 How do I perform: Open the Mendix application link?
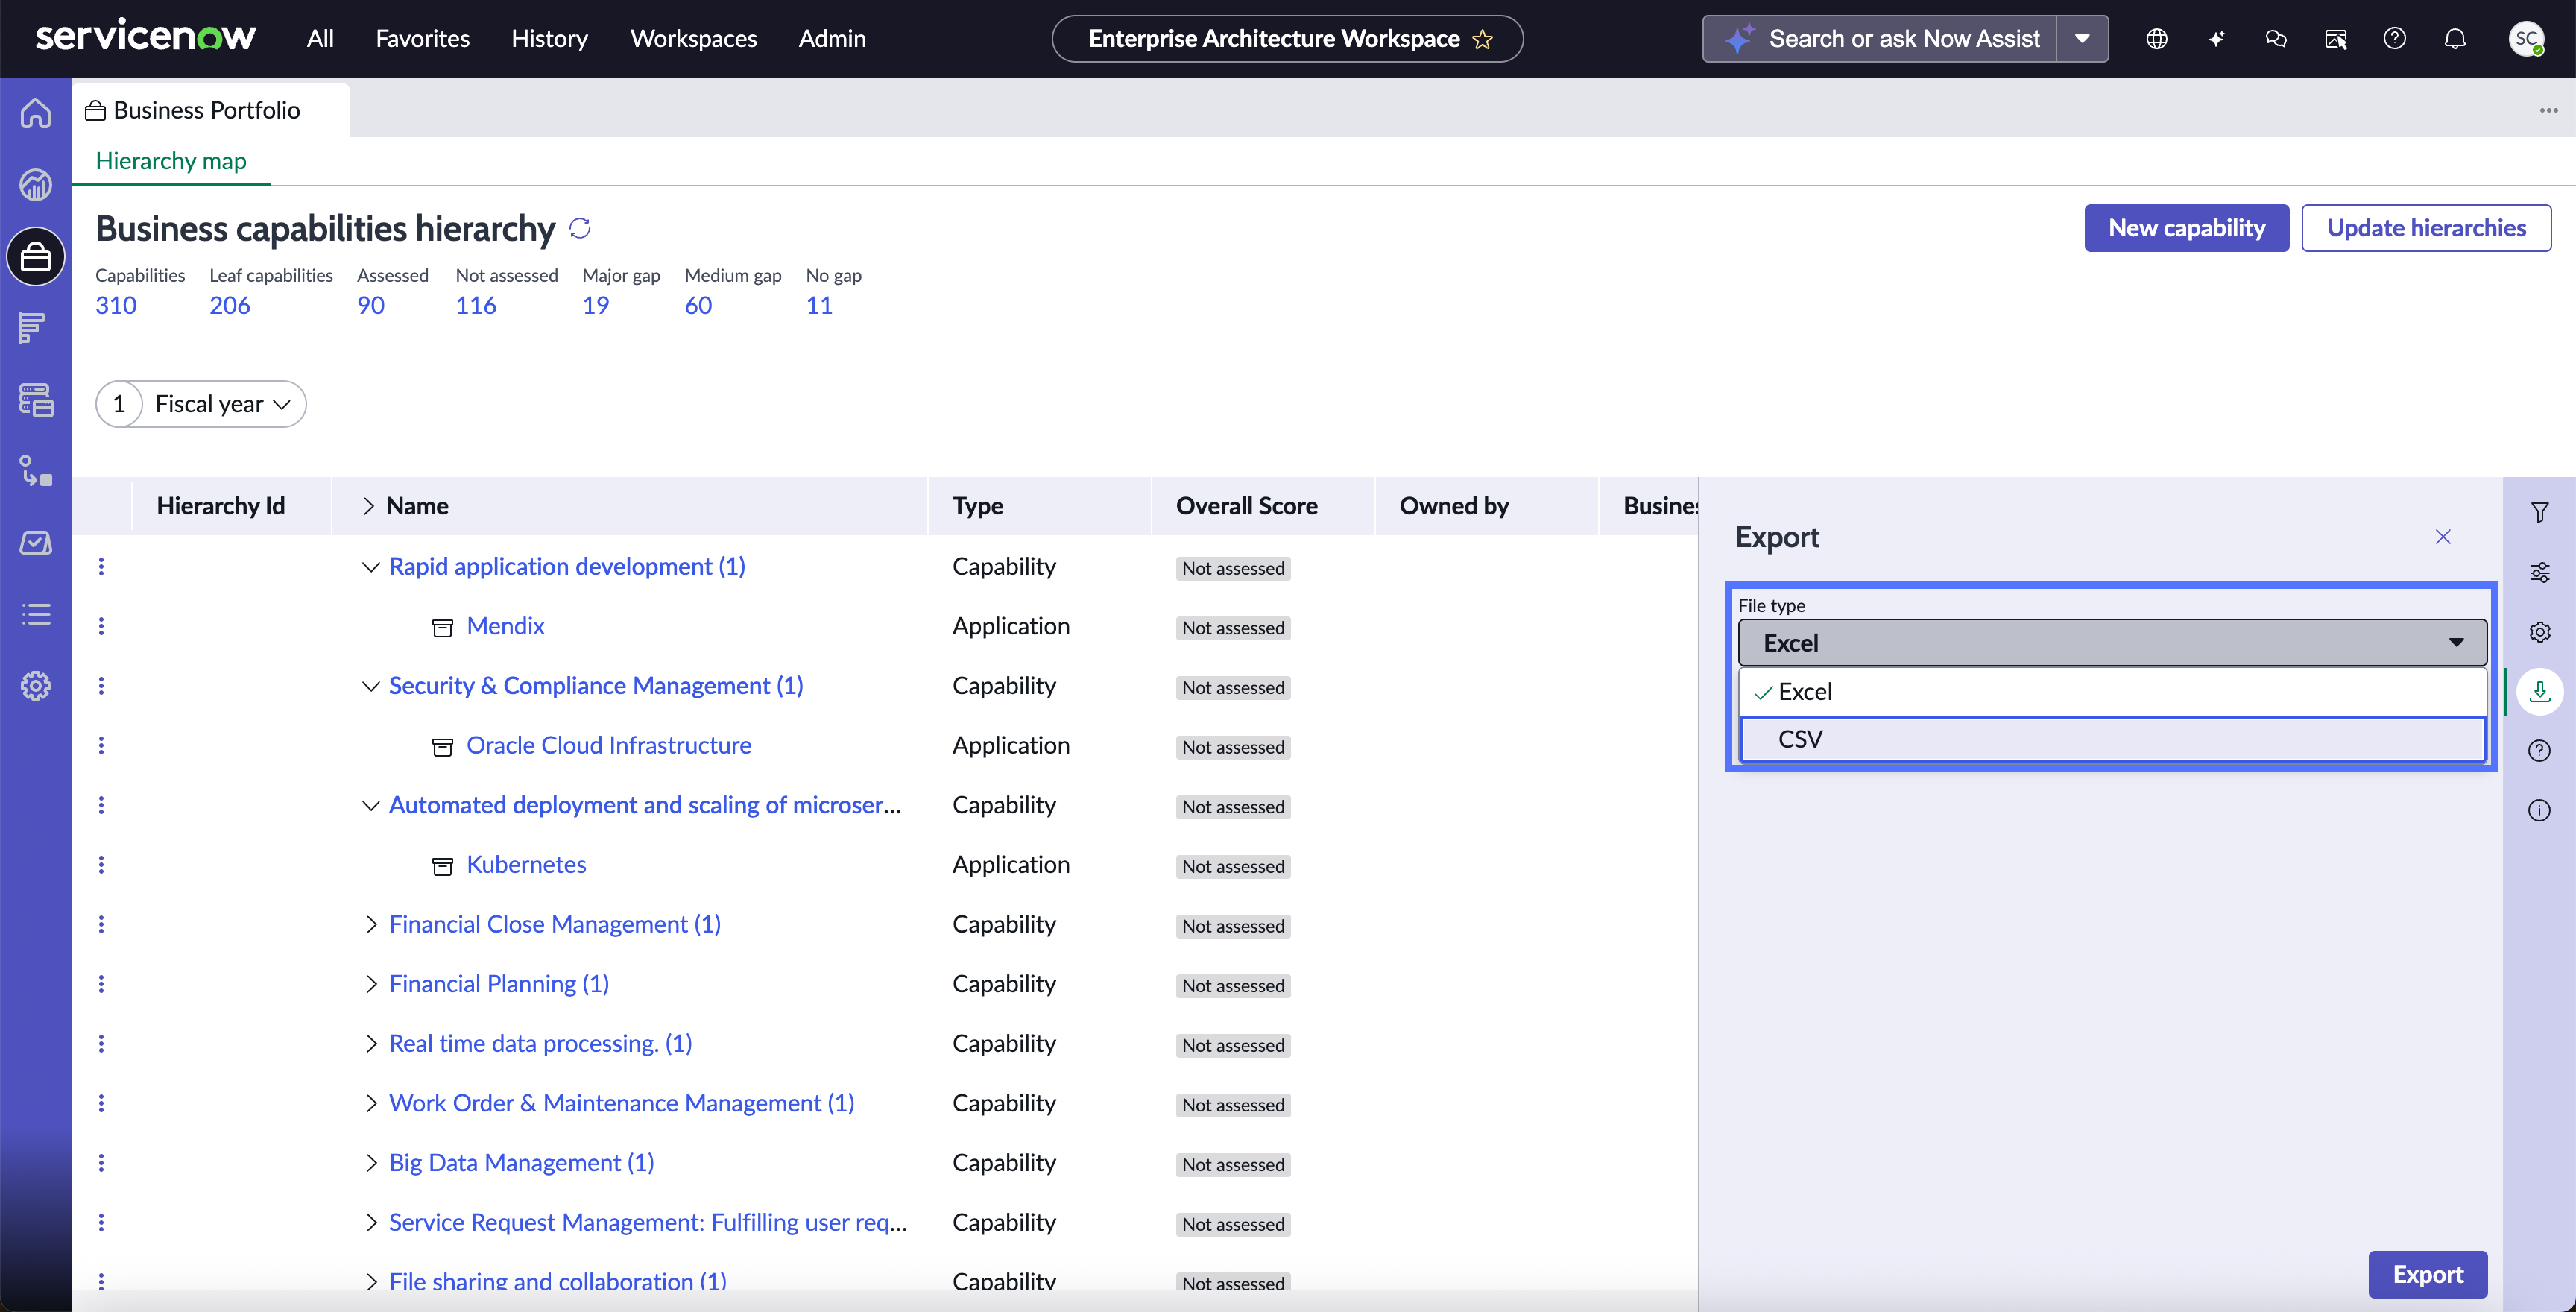tap(505, 626)
